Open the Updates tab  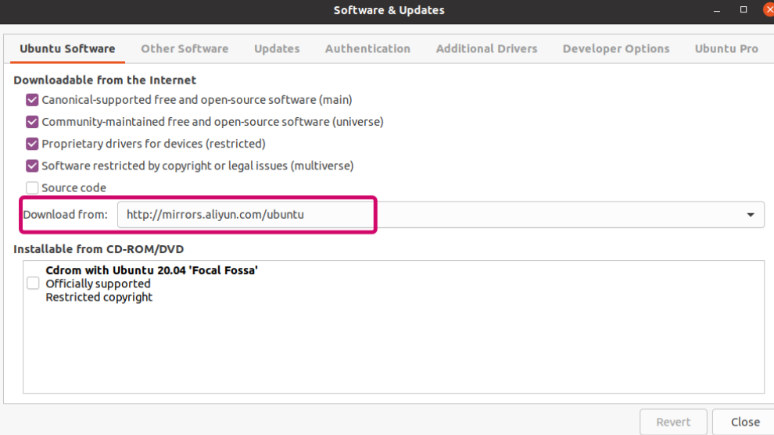(277, 49)
